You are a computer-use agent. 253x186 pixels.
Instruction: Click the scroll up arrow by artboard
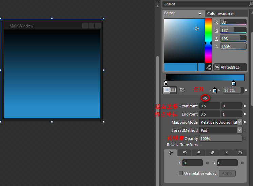tap(157, 6)
